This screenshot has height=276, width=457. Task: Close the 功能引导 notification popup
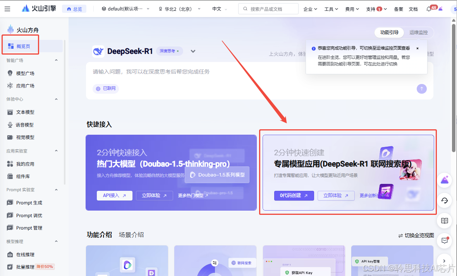417,48
